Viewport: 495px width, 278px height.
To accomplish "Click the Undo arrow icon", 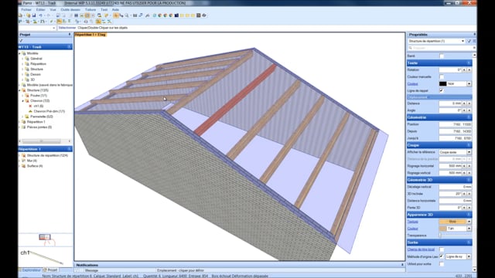I will pos(40,15).
